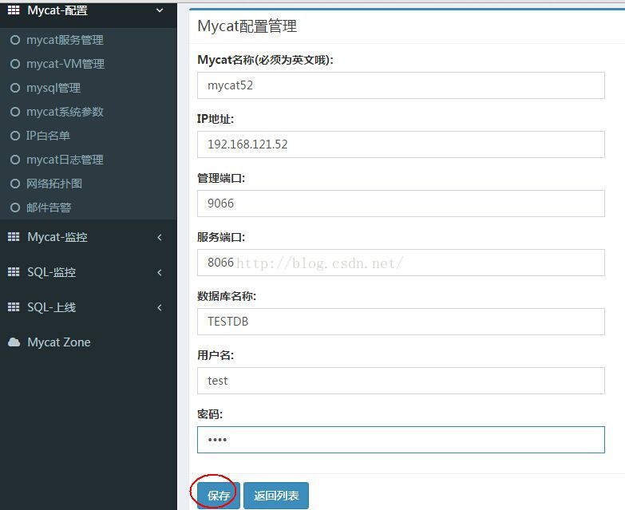
Task: Focus the 服务端口 field showing 8066
Action: (401, 262)
